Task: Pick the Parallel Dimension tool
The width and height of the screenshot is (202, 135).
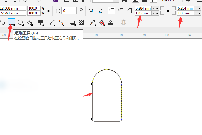Action: (x=52, y=22)
